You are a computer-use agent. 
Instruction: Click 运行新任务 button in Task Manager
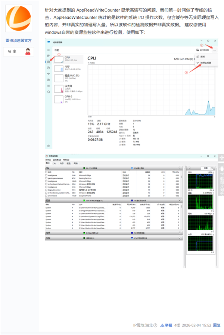coord(203,50)
